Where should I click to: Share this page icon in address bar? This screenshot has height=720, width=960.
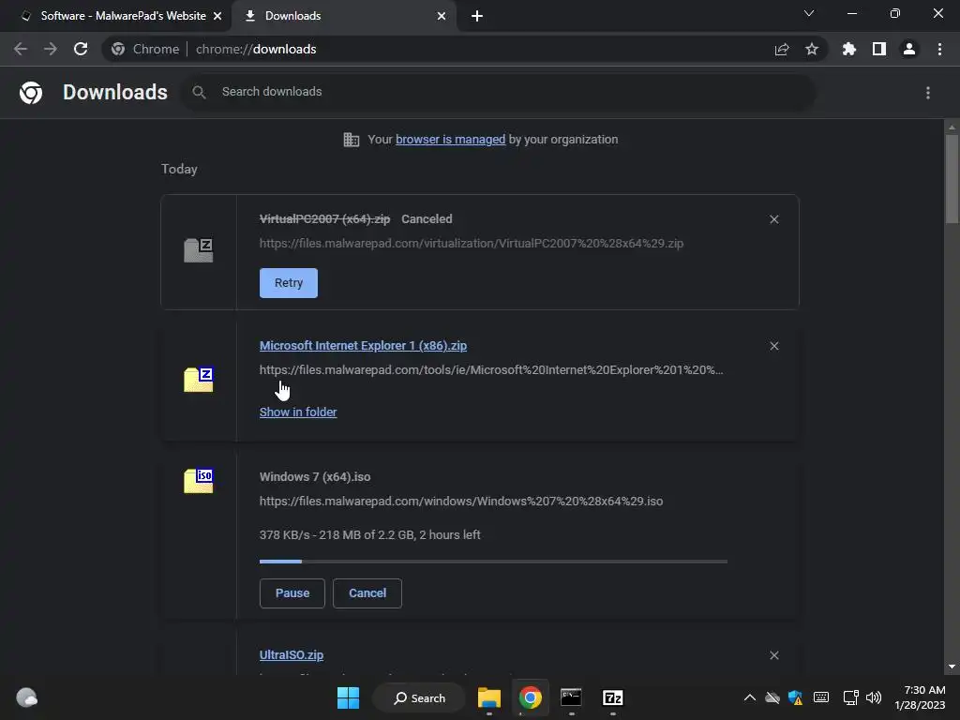pyautogui.click(x=782, y=49)
